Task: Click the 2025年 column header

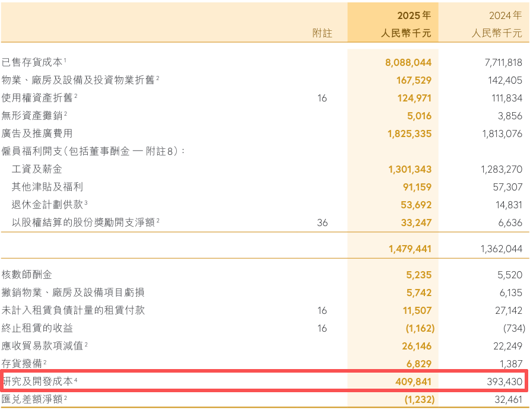Action: (x=414, y=15)
